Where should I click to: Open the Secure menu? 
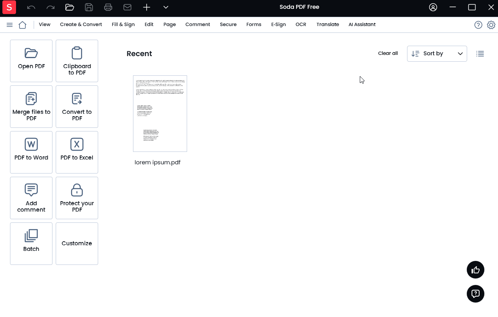click(228, 24)
